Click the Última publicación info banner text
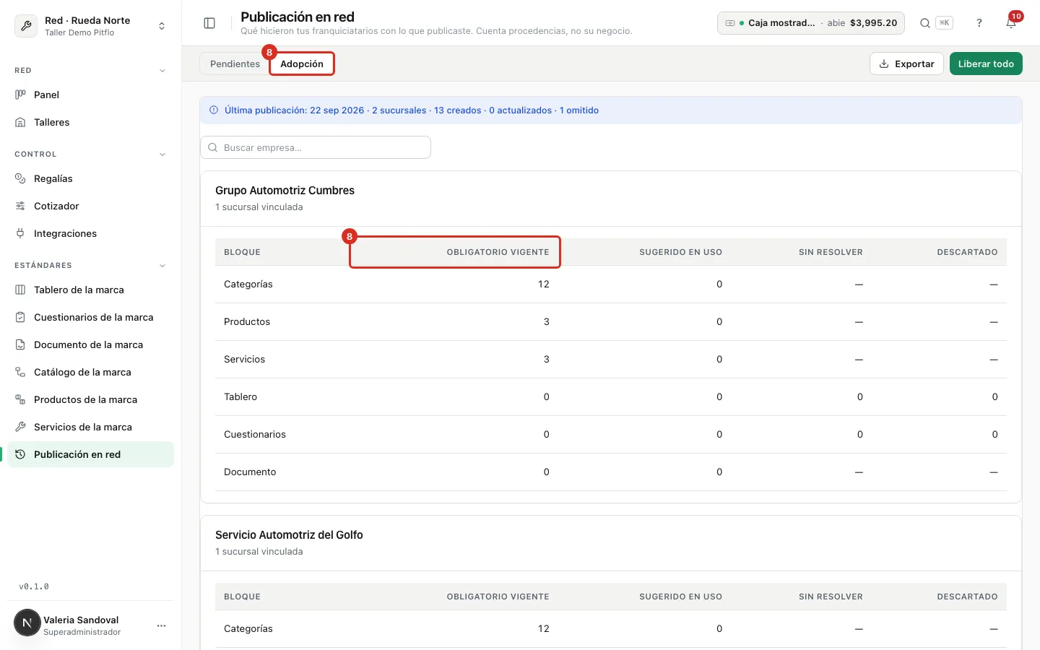The height and width of the screenshot is (650, 1040). pyautogui.click(x=412, y=110)
